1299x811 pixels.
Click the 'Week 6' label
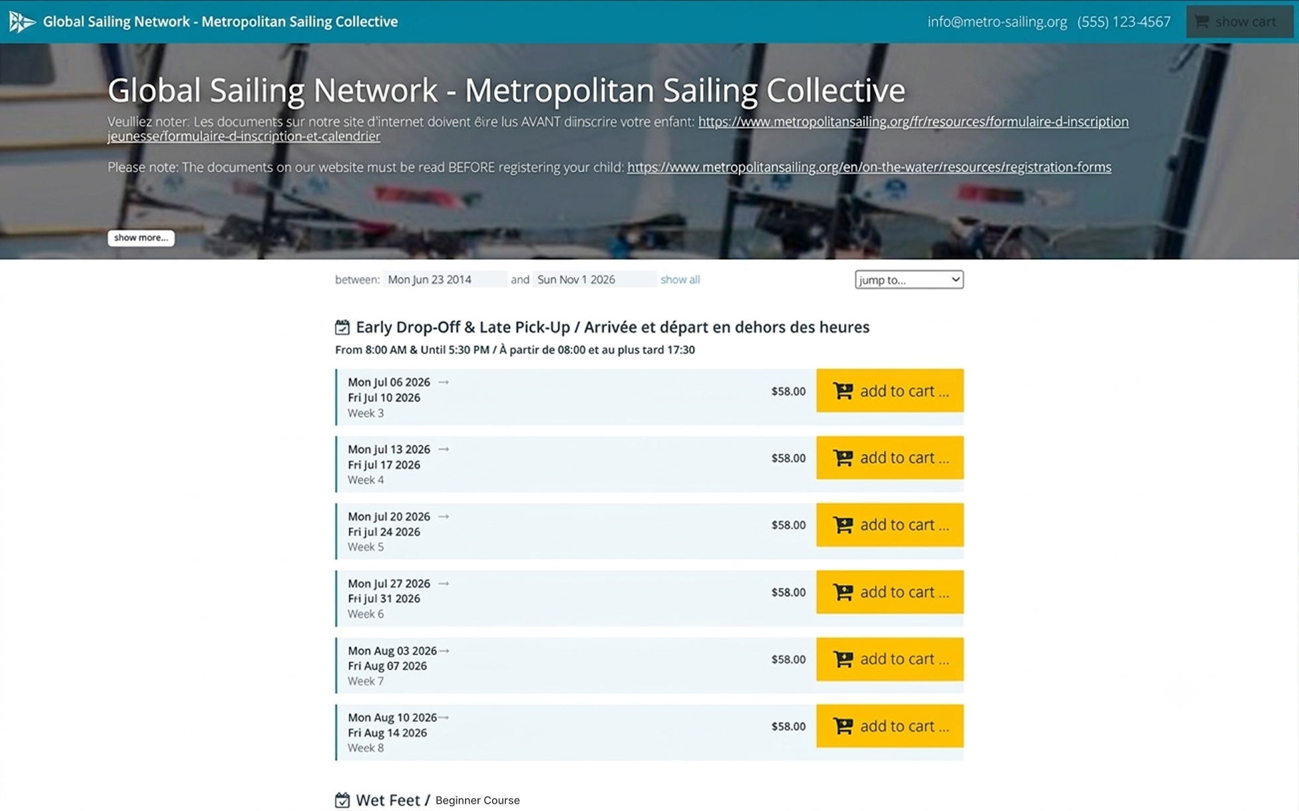click(x=366, y=614)
